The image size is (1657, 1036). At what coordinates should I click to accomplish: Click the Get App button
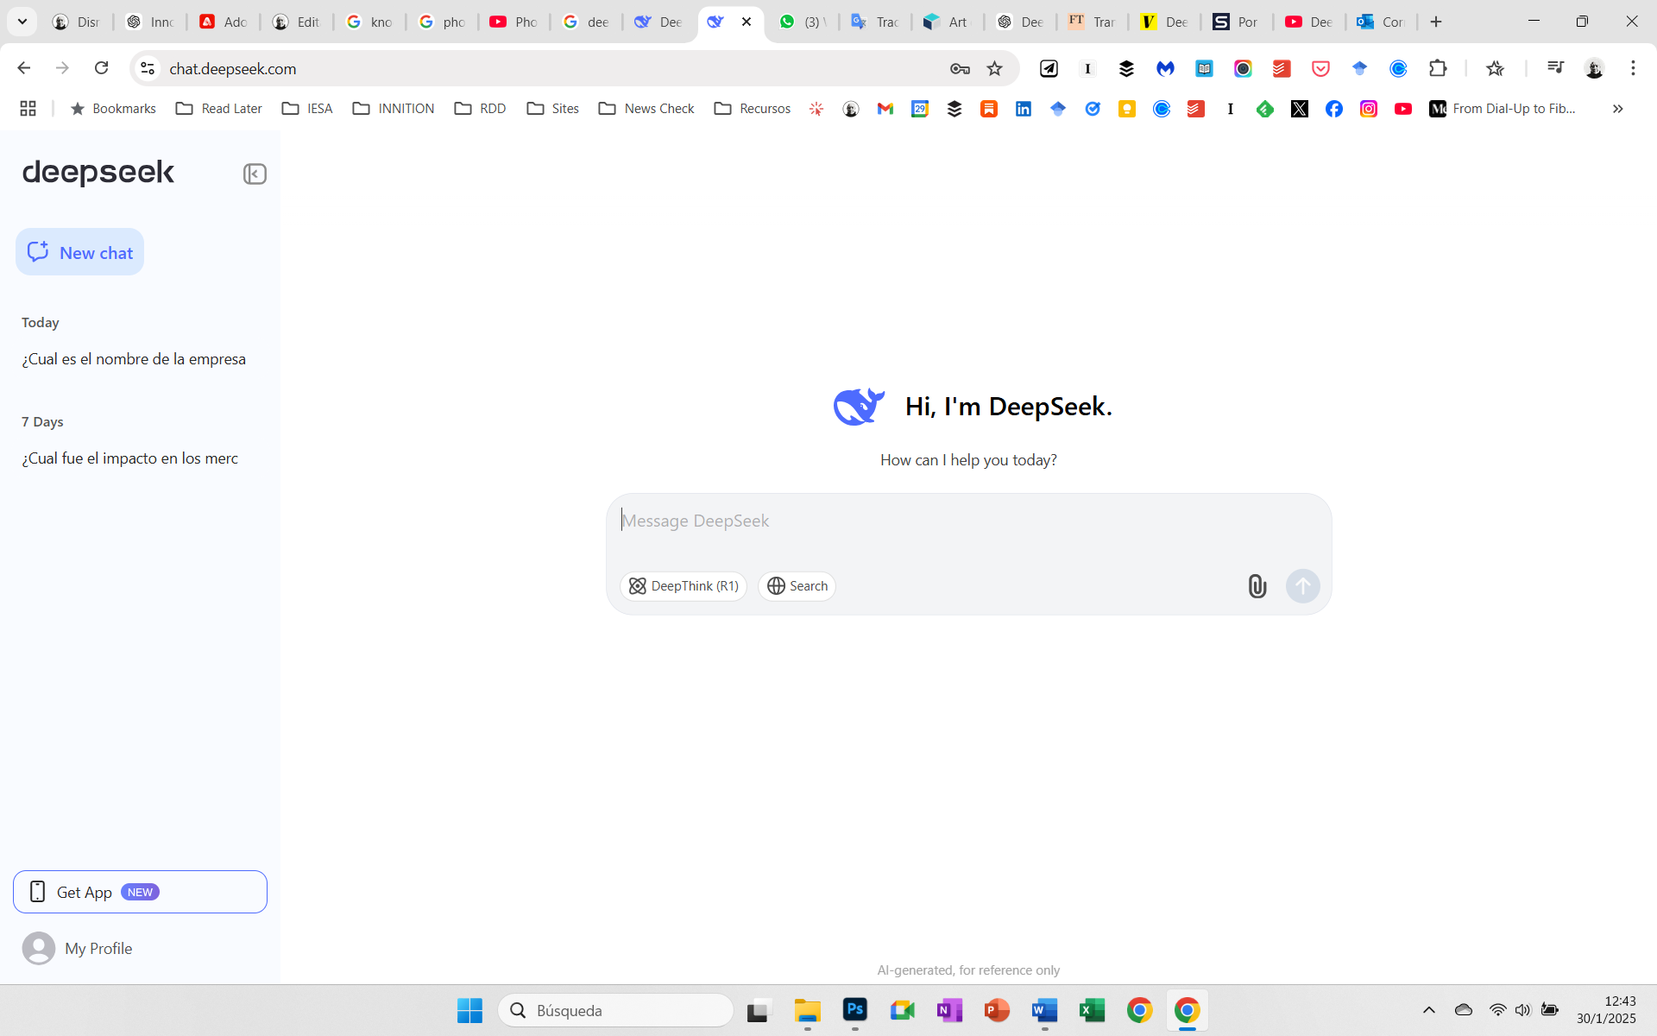pyautogui.click(x=140, y=892)
